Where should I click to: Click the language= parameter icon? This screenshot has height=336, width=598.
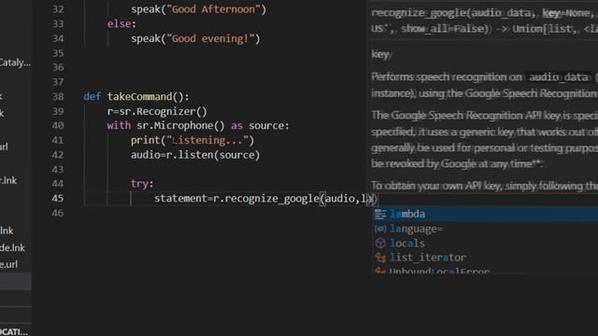click(380, 229)
